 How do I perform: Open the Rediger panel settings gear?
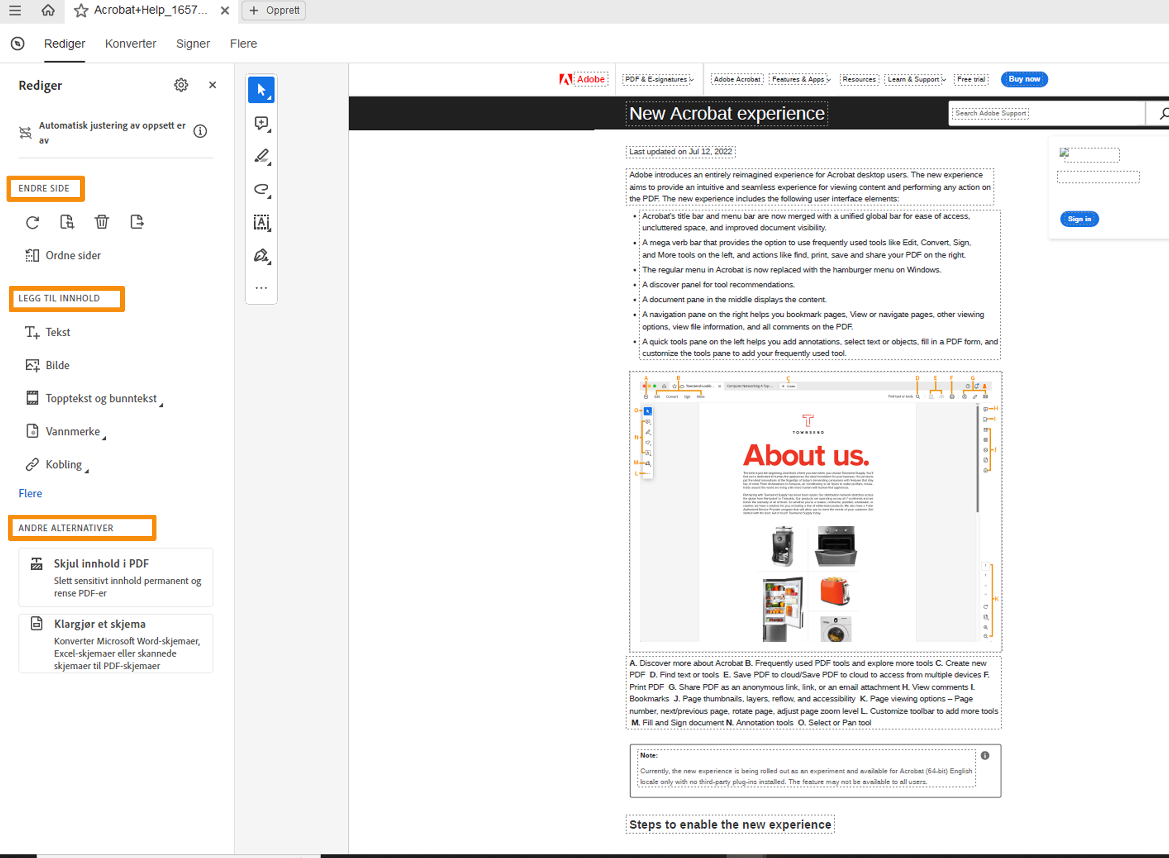click(181, 85)
